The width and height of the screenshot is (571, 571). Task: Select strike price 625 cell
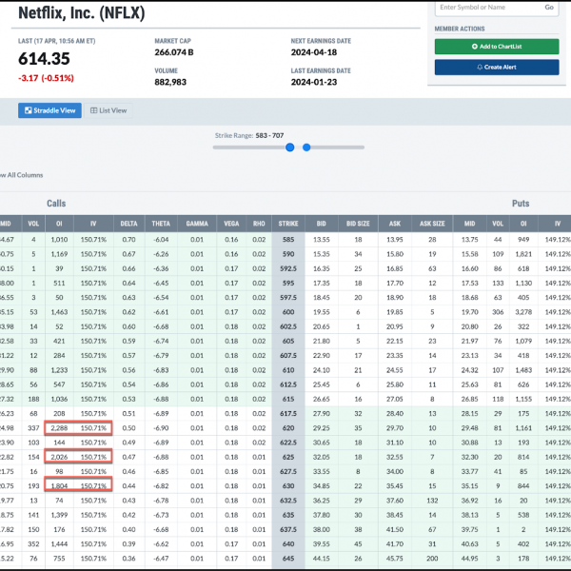pos(288,457)
